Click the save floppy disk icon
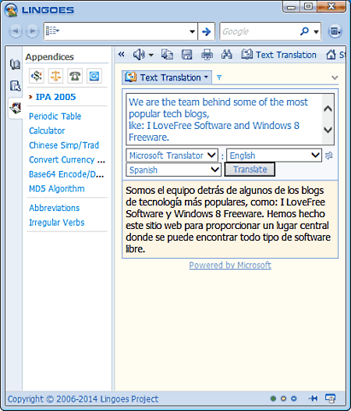This screenshot has height=411, width=351. (187, 55)
